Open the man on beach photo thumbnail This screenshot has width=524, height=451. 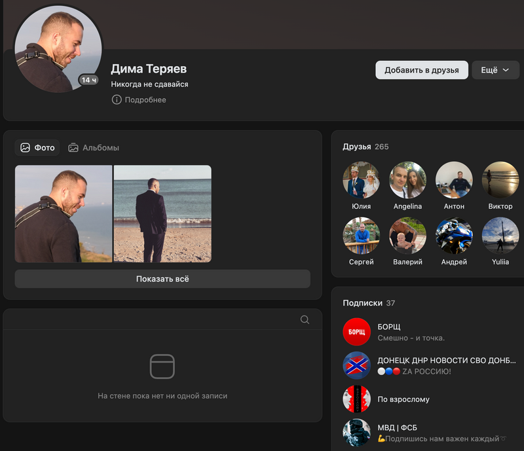tap(162, 213)
